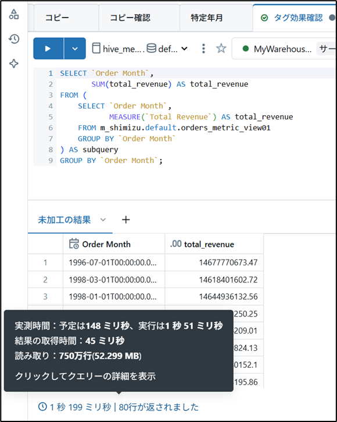Click line 2 SUM(total_revenue) text

click(131, 84)
